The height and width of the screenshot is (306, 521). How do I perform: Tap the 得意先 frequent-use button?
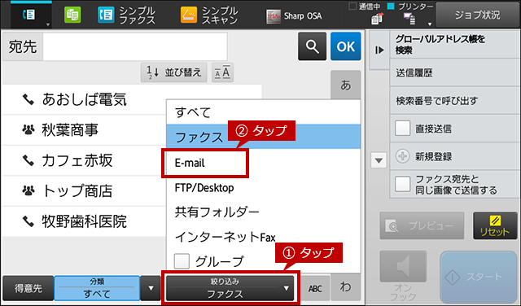point(28,288)
